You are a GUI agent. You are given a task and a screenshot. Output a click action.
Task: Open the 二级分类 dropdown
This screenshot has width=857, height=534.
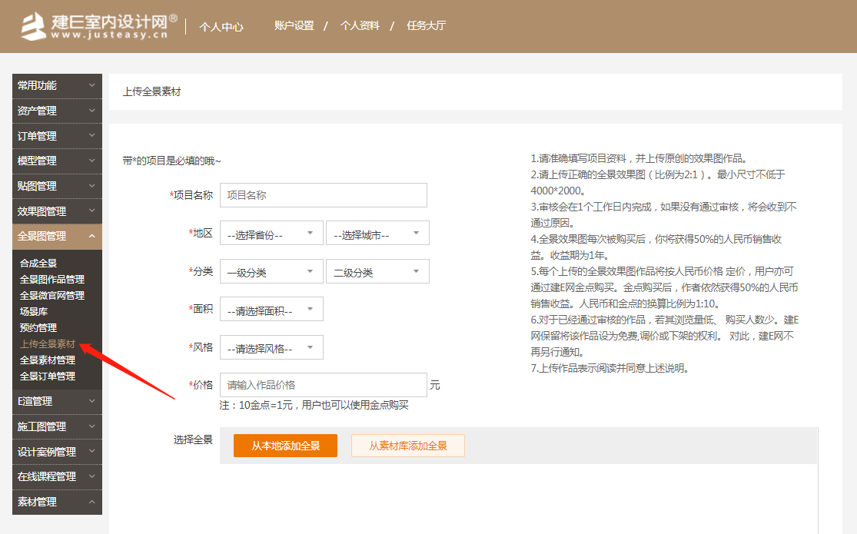point(377,272)
